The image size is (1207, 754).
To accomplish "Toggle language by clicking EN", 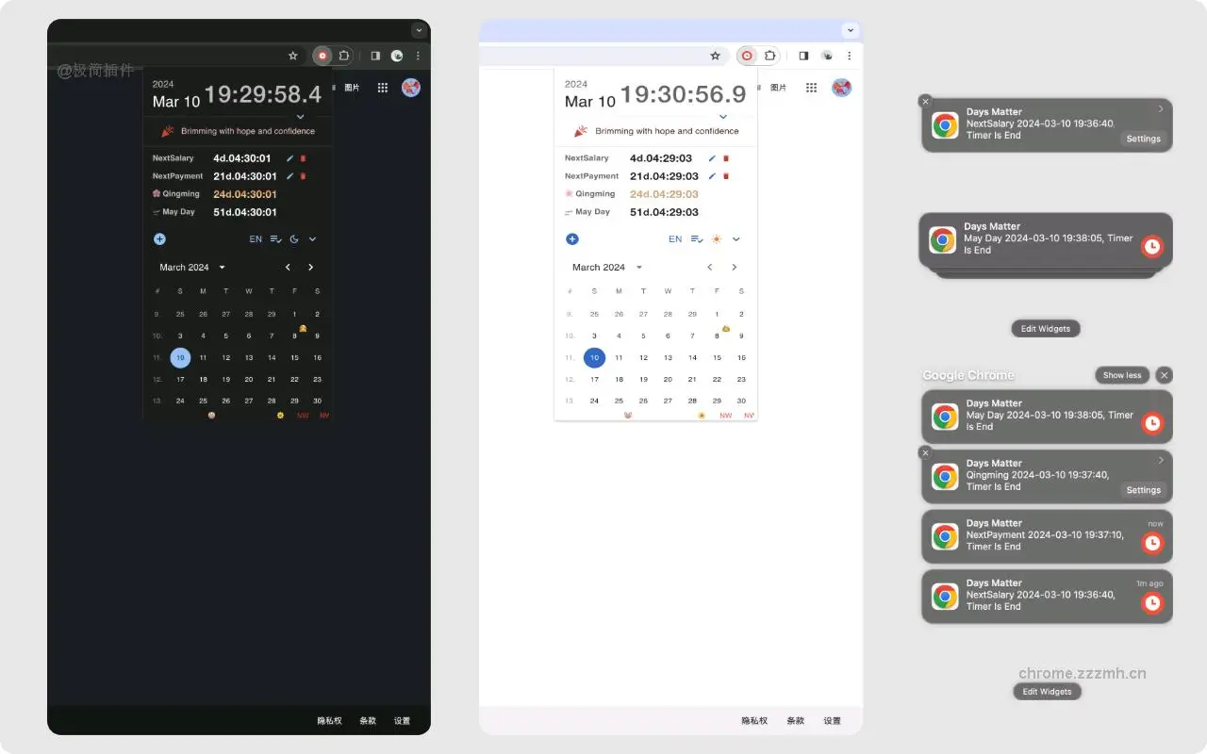I will pos(256,239).
